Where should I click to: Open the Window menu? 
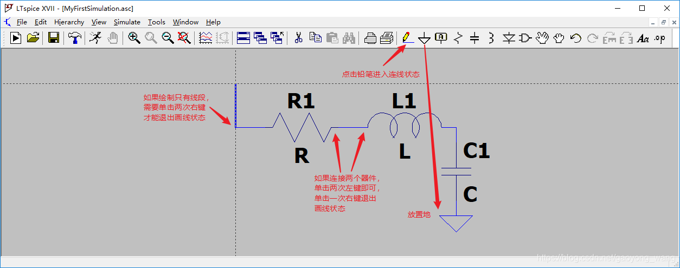[185, 22]
